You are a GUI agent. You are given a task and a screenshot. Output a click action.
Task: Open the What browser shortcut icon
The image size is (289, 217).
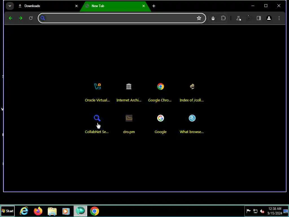[192, 118]
